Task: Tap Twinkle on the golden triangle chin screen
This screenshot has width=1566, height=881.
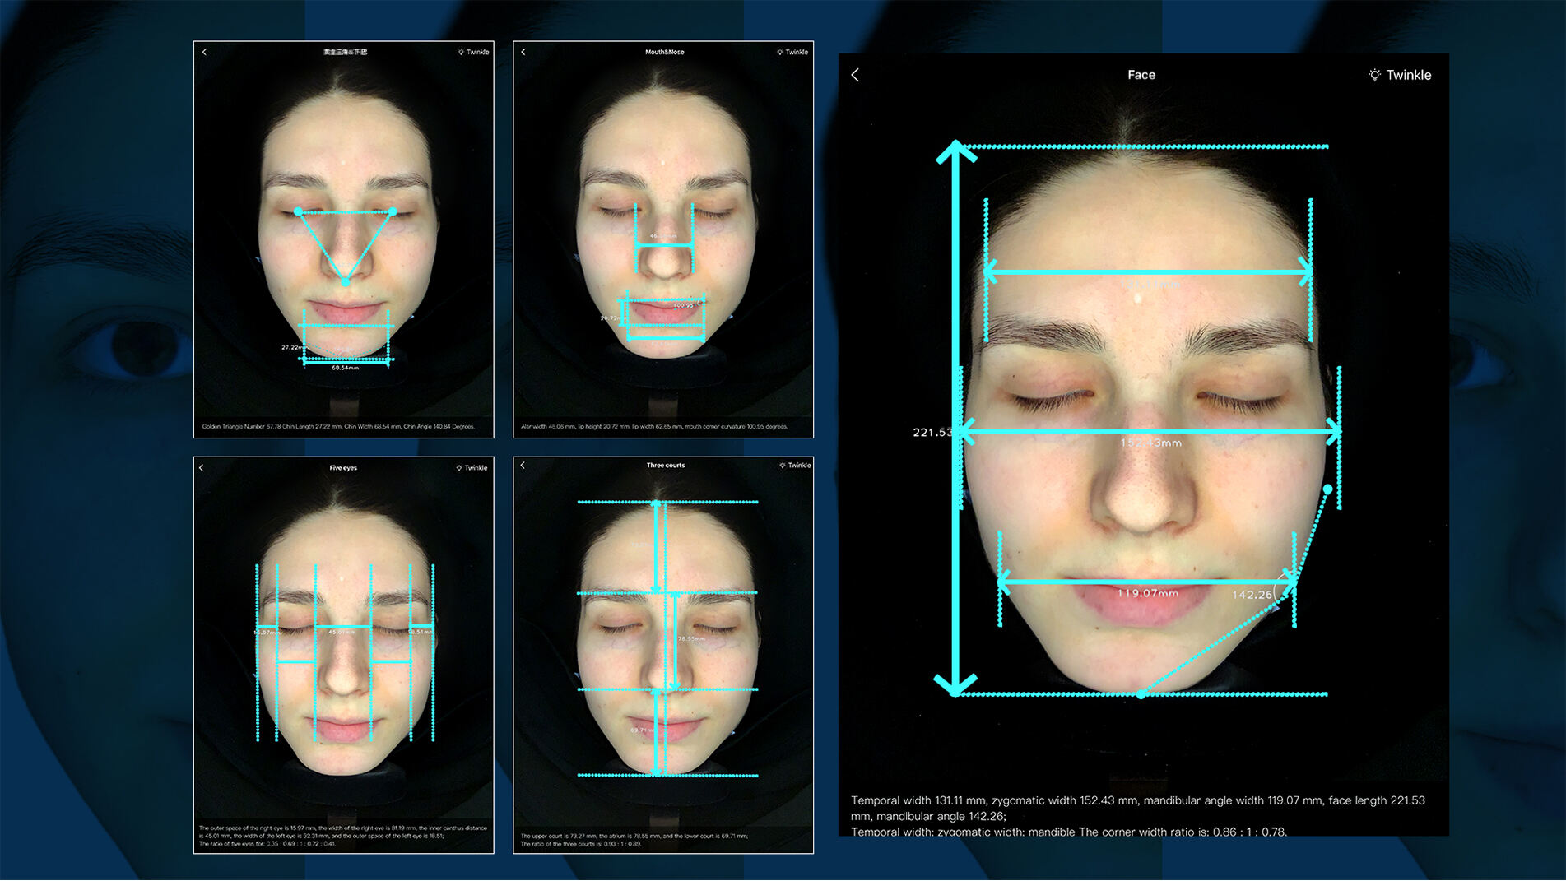Action: [x=473, y=52]
